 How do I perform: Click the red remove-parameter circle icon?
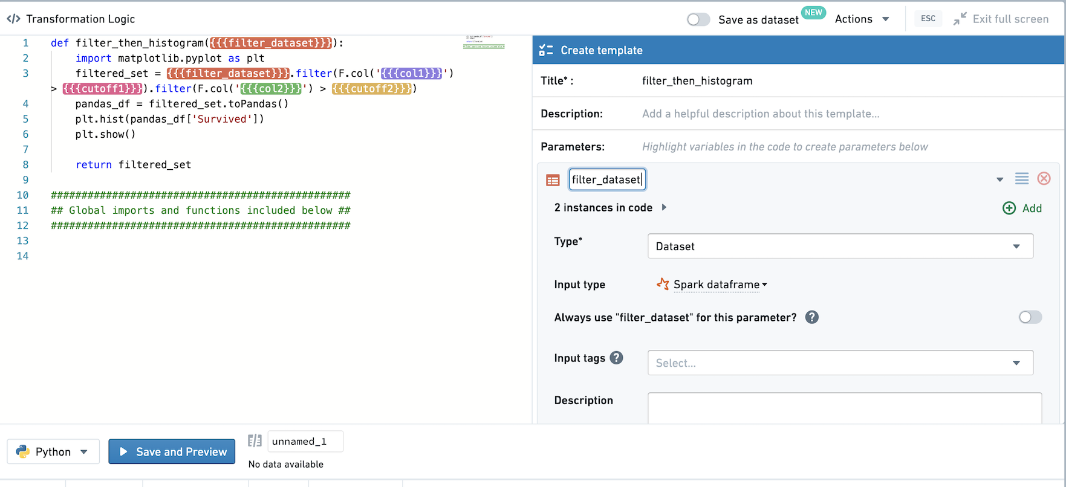click(1044, 178)
